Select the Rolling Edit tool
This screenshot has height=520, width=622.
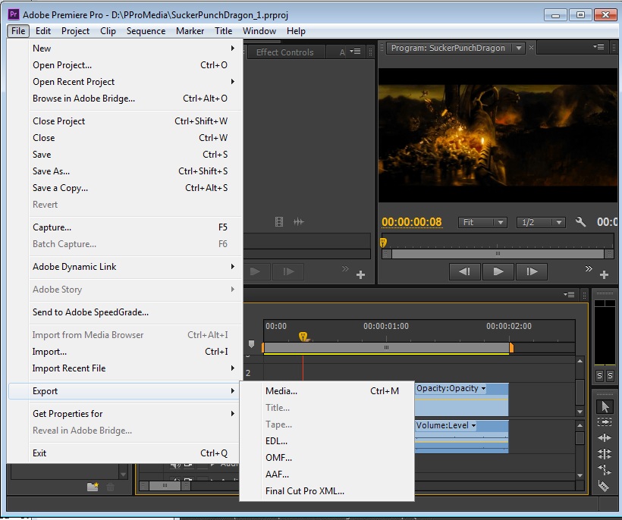pos(605,453)
